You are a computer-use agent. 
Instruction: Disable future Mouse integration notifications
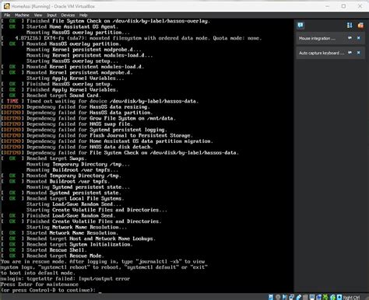pyautogui.click(x=350, y=38)
